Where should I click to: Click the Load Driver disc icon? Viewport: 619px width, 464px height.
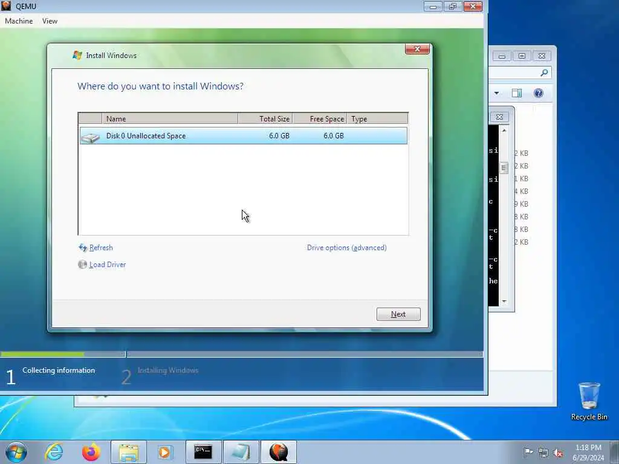point(82,265)
